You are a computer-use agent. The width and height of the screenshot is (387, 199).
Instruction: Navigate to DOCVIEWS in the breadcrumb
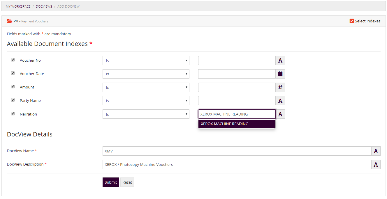(44, 6)
